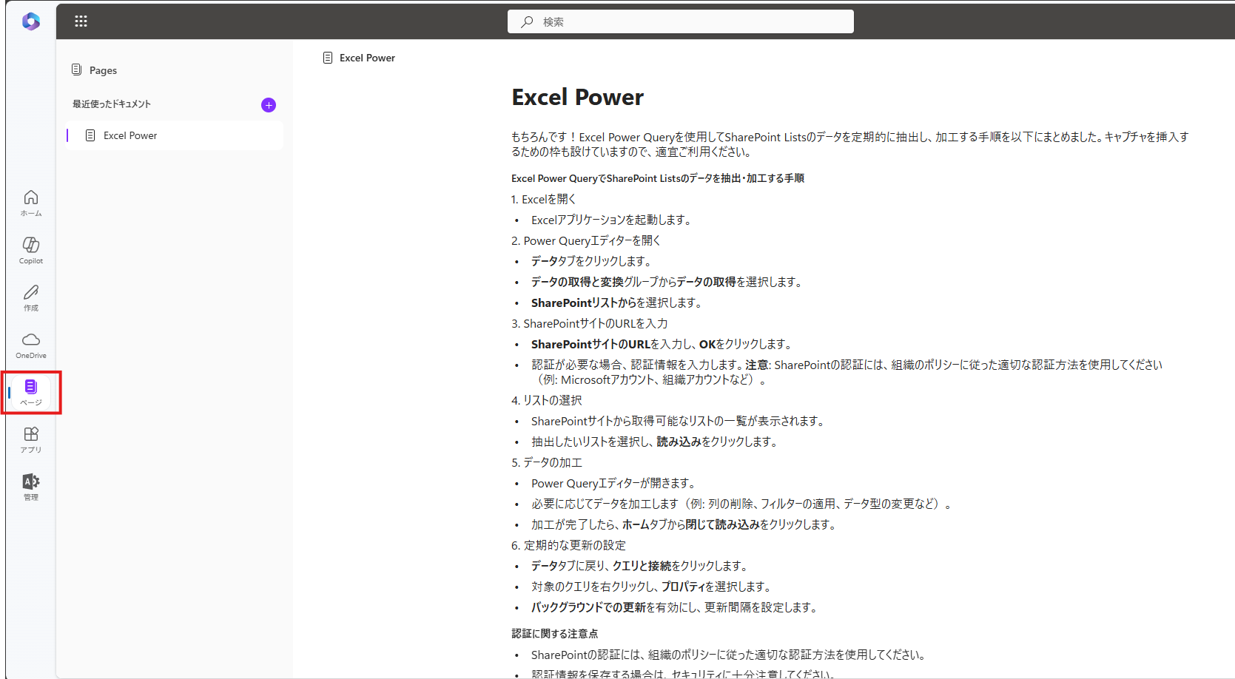Screen dimensions: 1235x679
Task: Click the search magnifier icon
Action: click(x=526, y=21)
